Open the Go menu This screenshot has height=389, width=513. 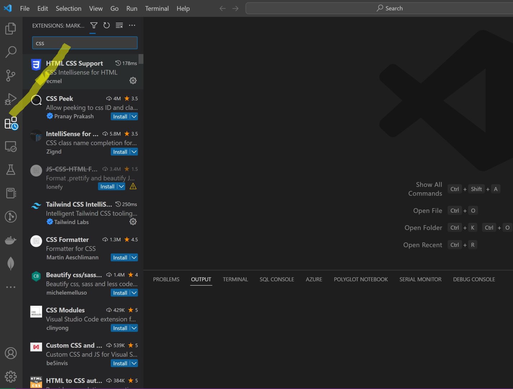click(x=114, y=8)
